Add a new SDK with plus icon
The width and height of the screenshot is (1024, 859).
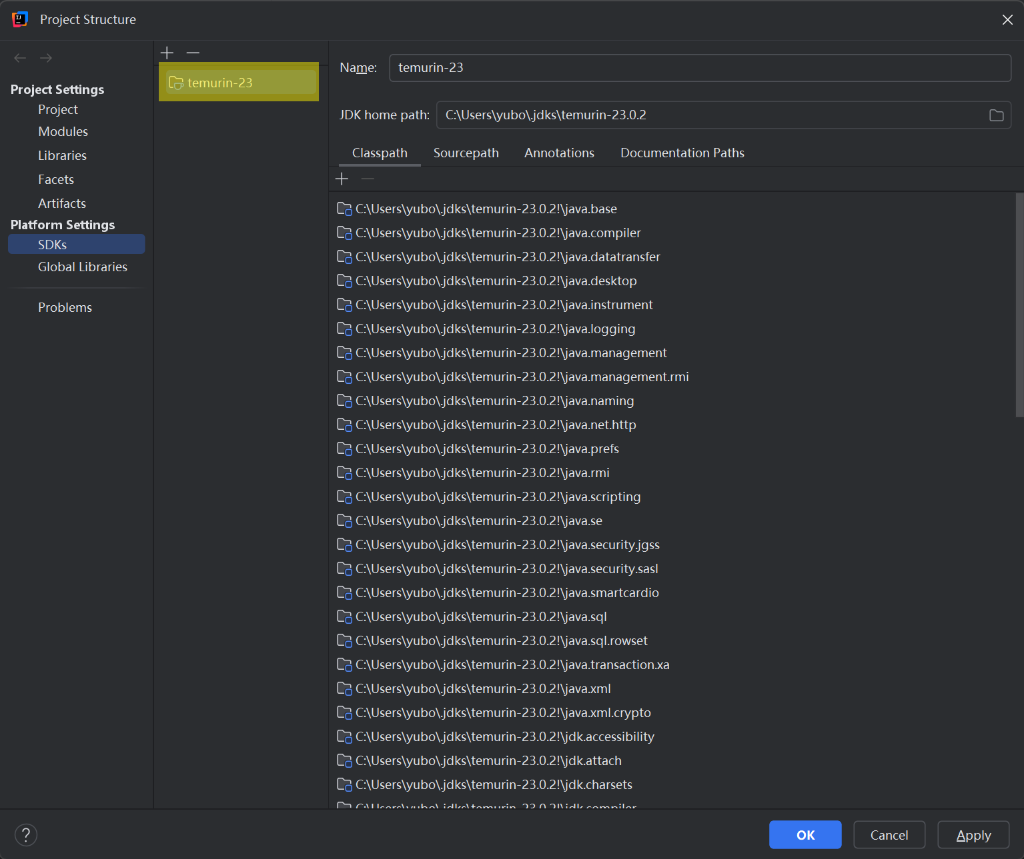point(167,53)
